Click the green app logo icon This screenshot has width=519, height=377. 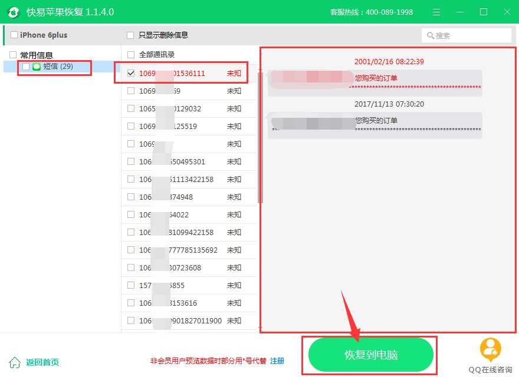13,12
